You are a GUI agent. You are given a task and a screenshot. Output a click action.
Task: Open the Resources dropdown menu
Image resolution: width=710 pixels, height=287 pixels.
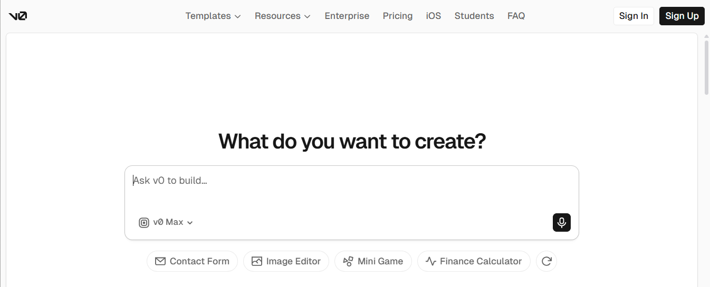point(282,16)
